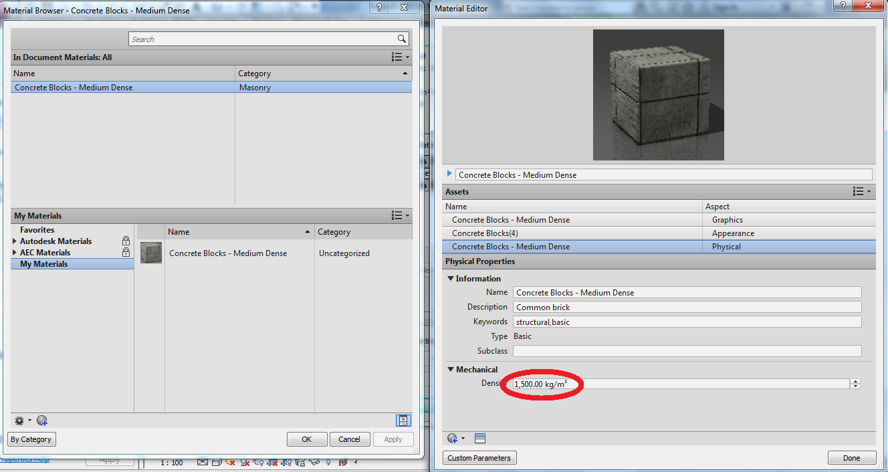The image size is (888, 472).
Task: Toggle the Material Editor display icon in the browser
Action: [x=403, y=421]
